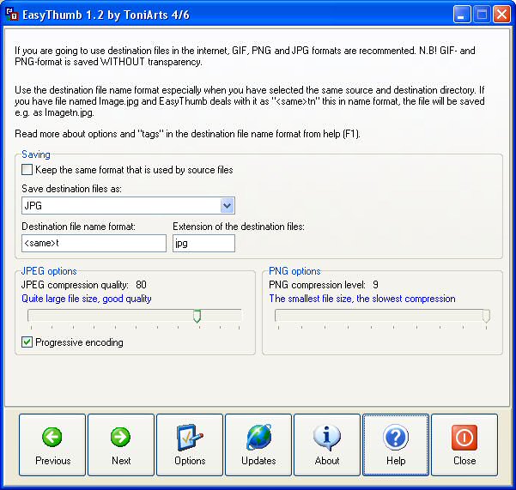Close the window with title bar X
The height and width of the screenshot is (490, 516).
(x=501, y=15)
